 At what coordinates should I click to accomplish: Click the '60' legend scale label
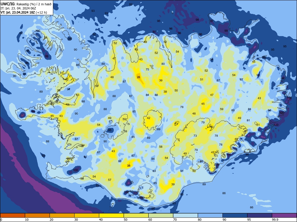pos(150,220)
